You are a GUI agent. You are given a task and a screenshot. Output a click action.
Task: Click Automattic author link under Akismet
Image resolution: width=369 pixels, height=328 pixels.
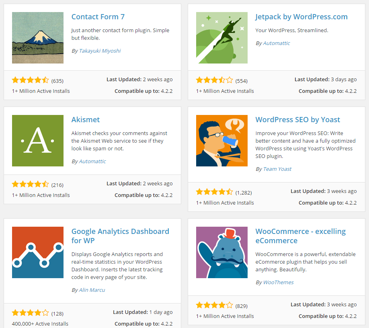[92, 162]
